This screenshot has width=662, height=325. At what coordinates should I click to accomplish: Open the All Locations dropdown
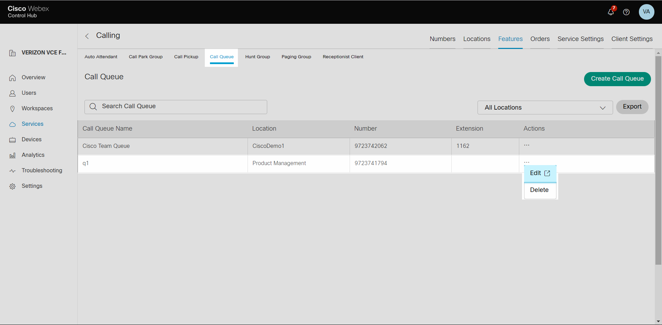(x=545, y=108)
